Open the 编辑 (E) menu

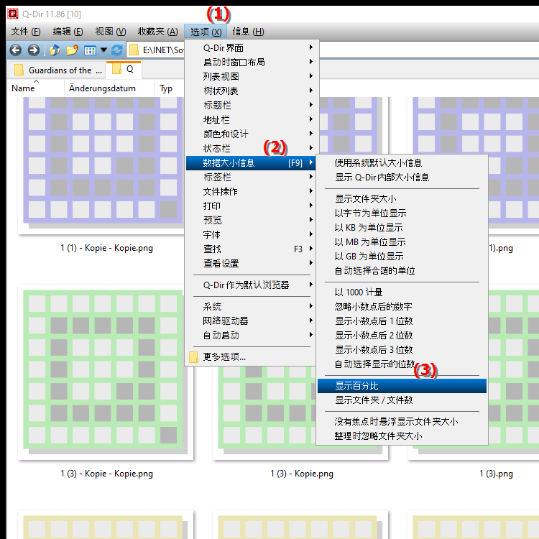coord(68,32)
